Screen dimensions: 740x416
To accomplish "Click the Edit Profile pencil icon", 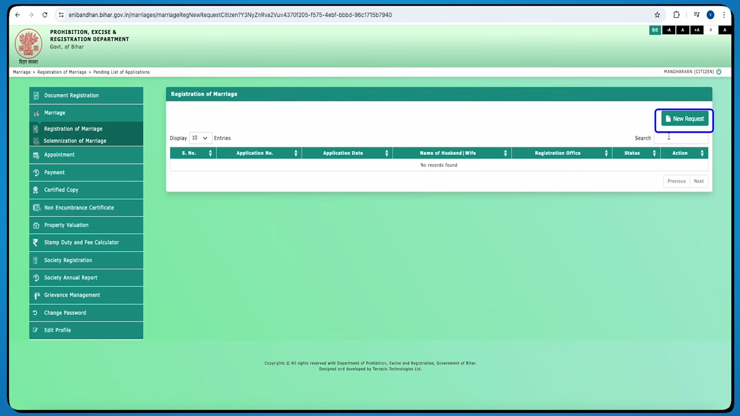I will 36,330.
